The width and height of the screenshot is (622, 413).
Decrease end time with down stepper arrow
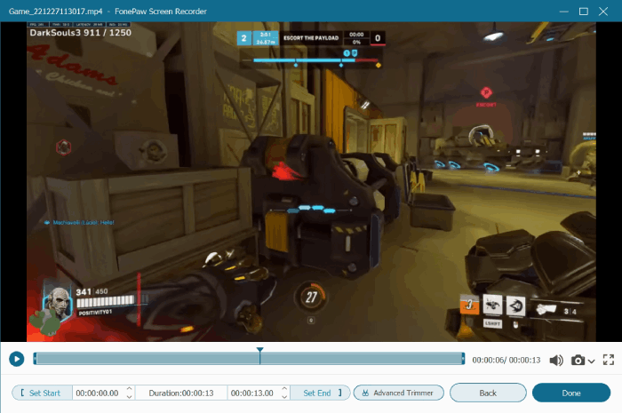click(x=284, y=396)
